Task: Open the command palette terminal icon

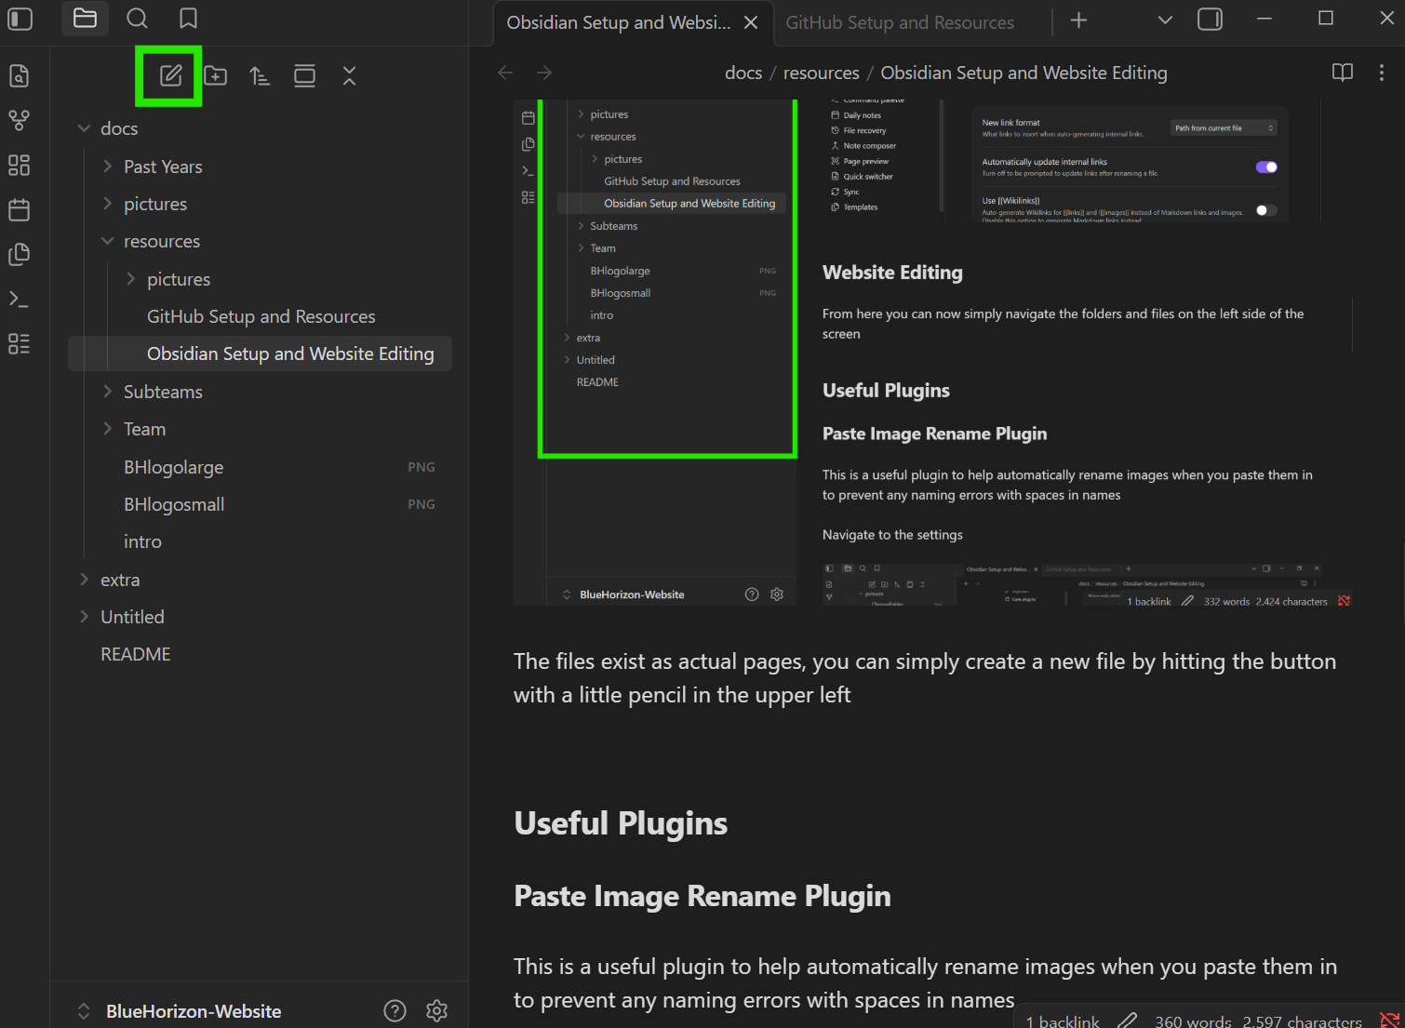Action: tap(19, 299)
